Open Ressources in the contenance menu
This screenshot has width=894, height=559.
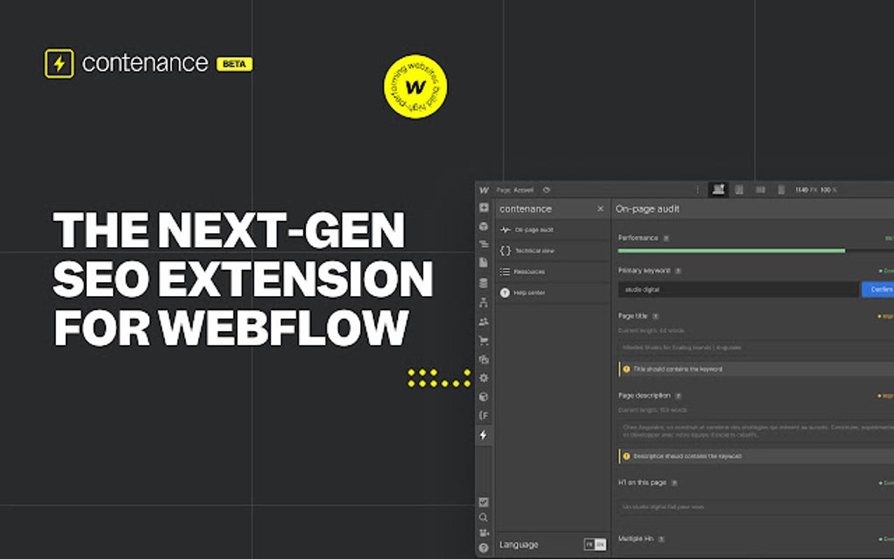click(552, 272)
